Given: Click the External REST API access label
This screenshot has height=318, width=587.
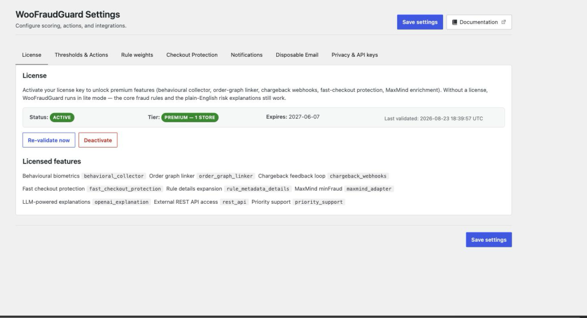Looking at the screenshot, I should tap(186, 201).
